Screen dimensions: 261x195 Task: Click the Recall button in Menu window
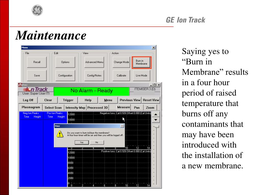point(37,62)
